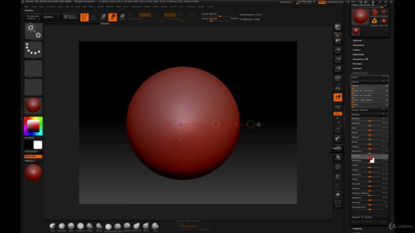415x233 pixels.
Task: Click the Zoom canvas icon
Action: (x=338, y=50)
